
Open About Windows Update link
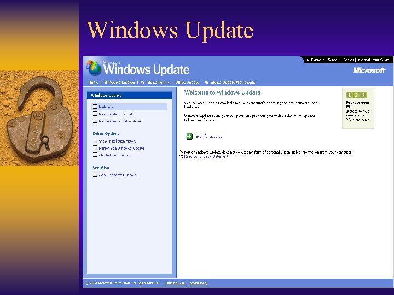[x=117, y=175]
